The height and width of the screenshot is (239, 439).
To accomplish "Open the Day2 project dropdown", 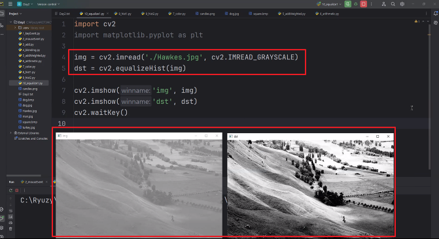I will click(x=25, y=4).
